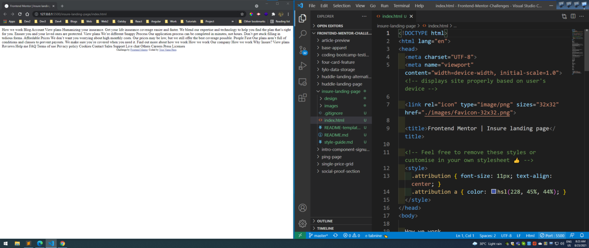Open the Search view in VS Code activity bar
Screen dimensions: 589x248
click(x=302, y=34)
